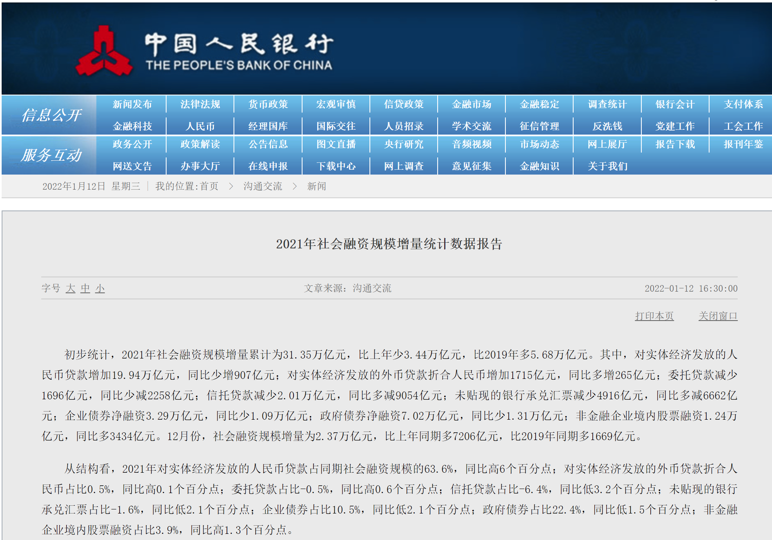Click 关闭窗口 to close the page
Image resolution: width=772 pixels, height=540 pixels.
point(718,316)
